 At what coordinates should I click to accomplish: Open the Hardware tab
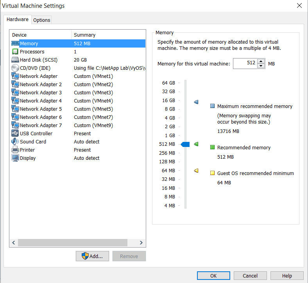(18, 19)
